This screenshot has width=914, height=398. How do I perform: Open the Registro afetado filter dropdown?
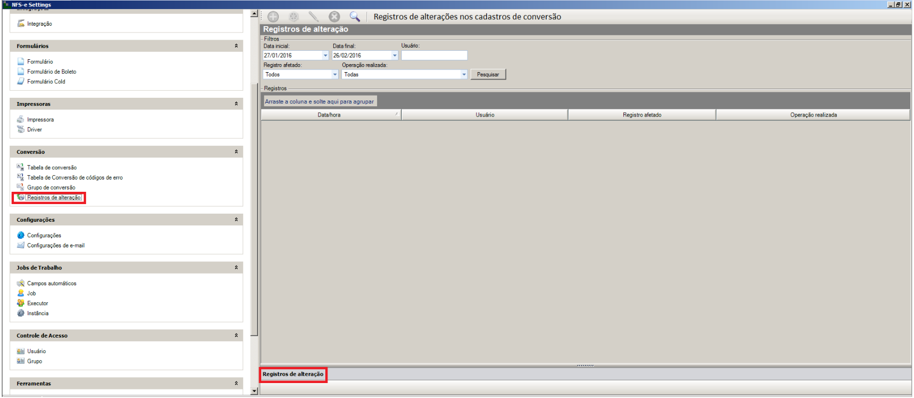pyautogui.click(x=335, y=75)
